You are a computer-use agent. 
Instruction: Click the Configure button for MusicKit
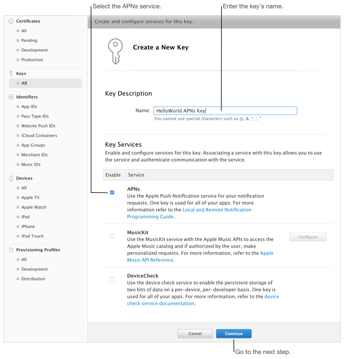coord(308,237)
